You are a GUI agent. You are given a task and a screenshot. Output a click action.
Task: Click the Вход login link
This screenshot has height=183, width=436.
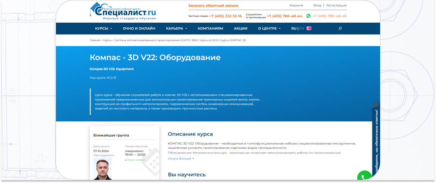[317, 5]
